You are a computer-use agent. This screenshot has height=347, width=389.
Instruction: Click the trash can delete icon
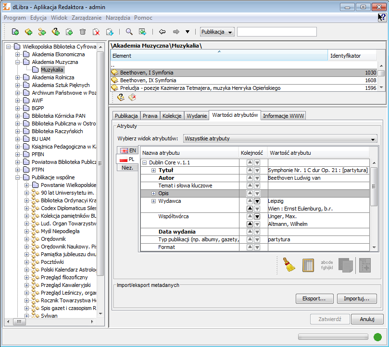(x=83, y=32)
